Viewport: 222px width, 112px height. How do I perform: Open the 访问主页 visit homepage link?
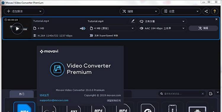coord(44,95)
